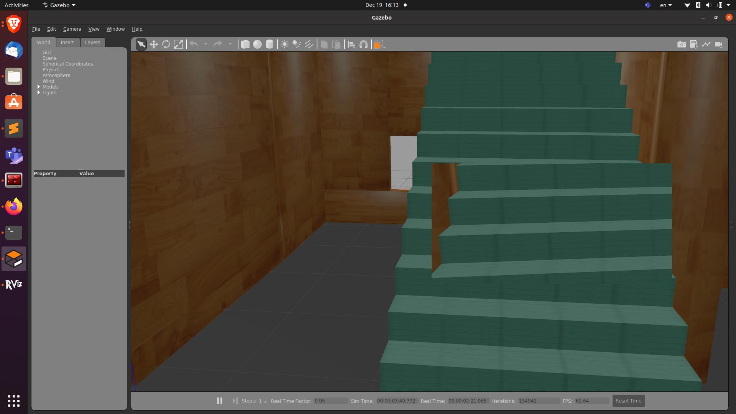Select the arrow selection mode tool
Screen dimensions: 736x414
pos(141,44)
